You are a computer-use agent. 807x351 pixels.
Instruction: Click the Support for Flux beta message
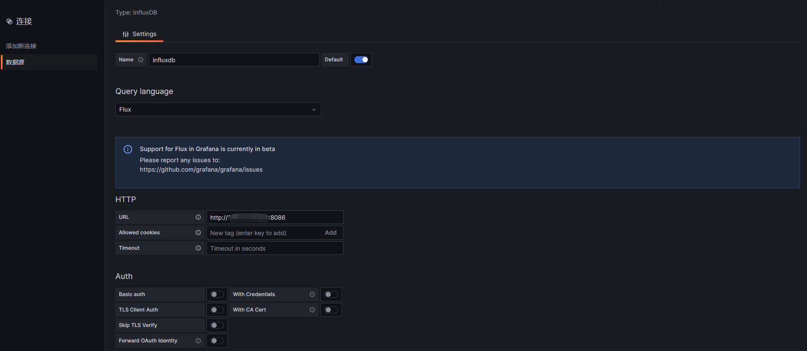pyautogui.click(x=208, y=149)
